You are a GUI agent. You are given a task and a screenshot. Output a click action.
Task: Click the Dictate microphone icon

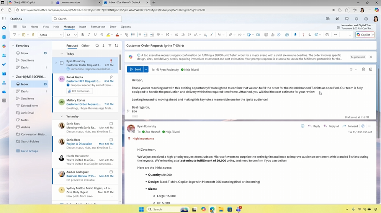(x=295, y=35)
